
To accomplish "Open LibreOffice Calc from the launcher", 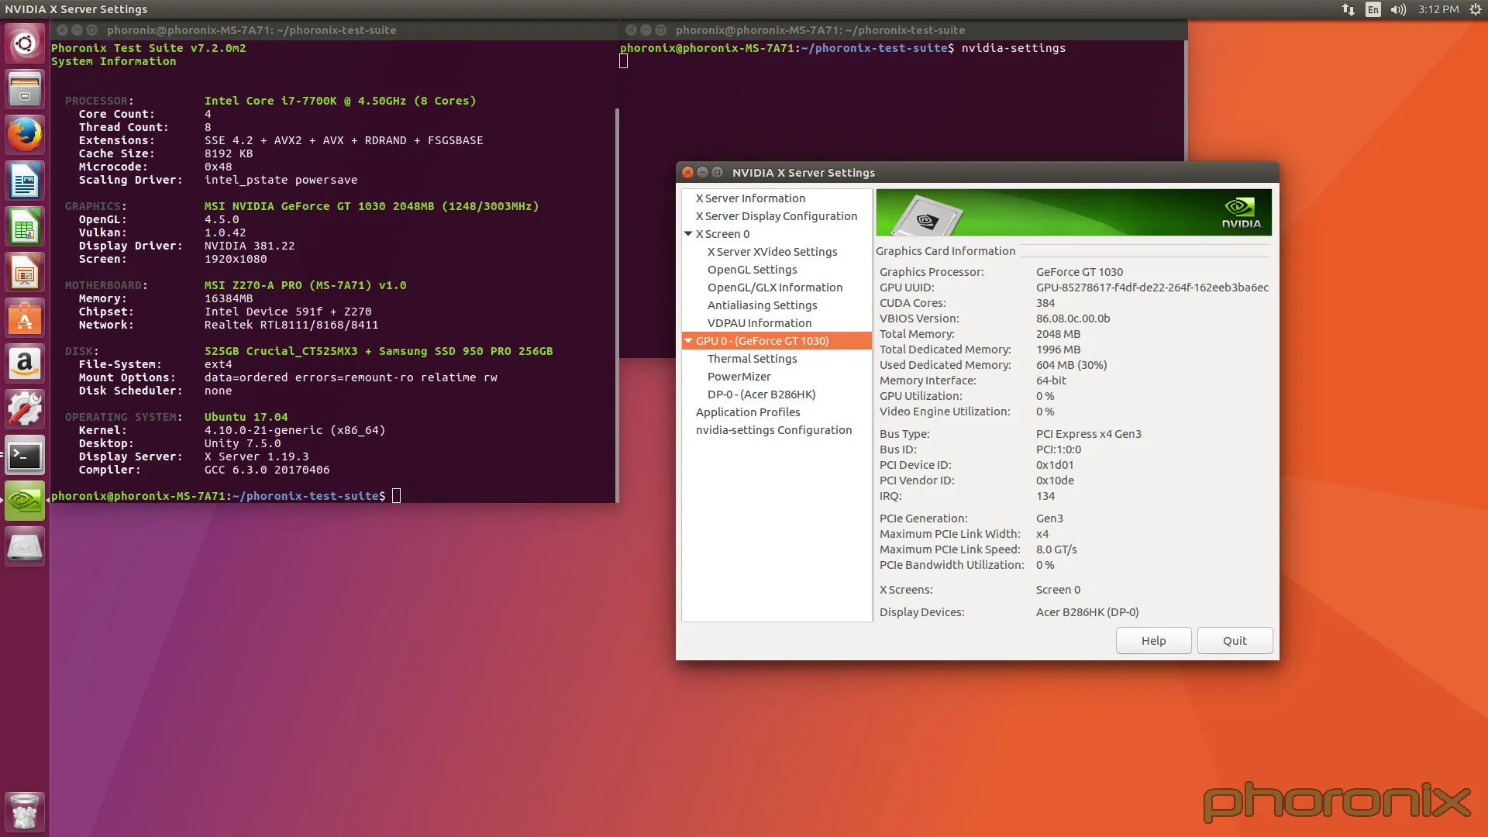I will point(25,226).
